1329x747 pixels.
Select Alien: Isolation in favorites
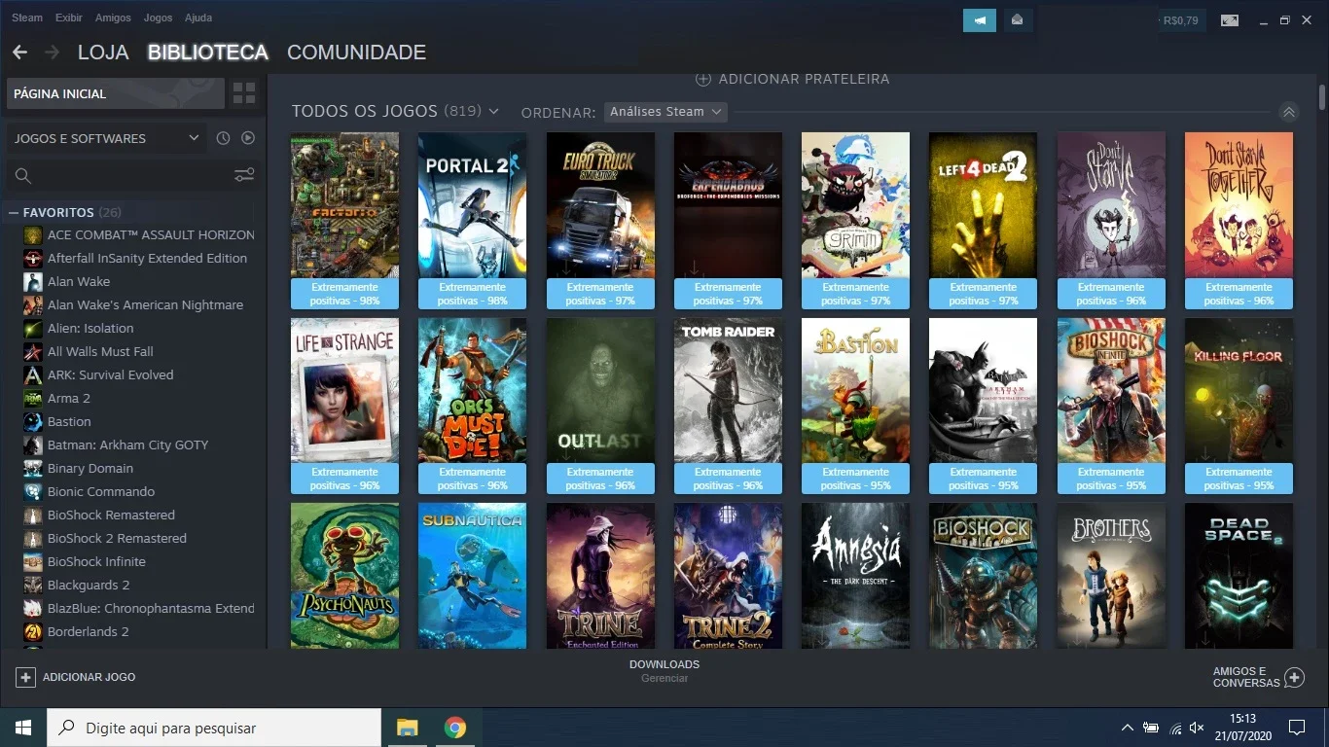[90, 329]
